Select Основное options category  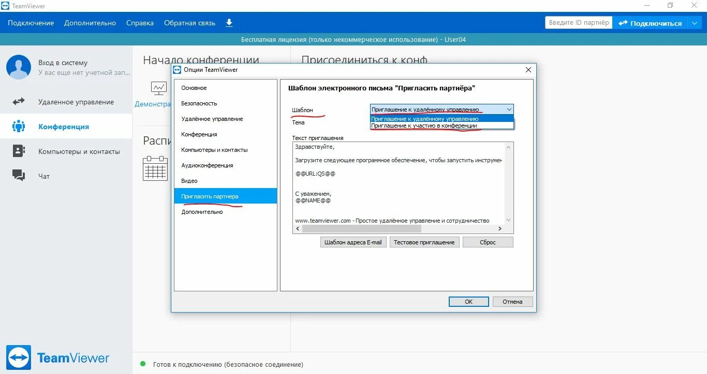pyautogui.click(x=226, y=88)
